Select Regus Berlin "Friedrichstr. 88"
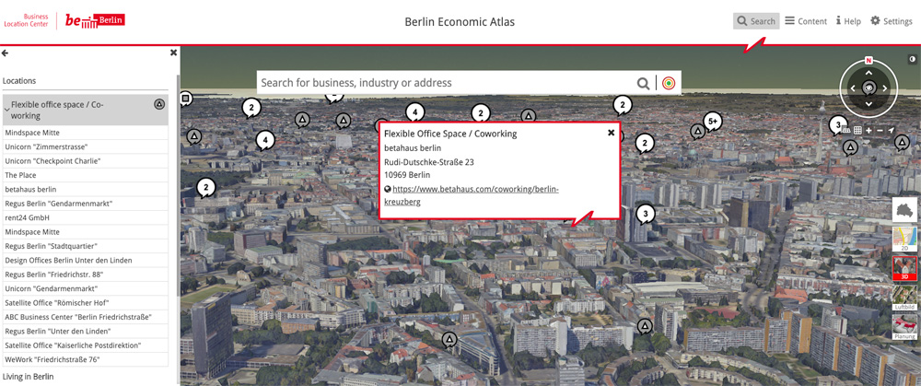 [85, 275]
